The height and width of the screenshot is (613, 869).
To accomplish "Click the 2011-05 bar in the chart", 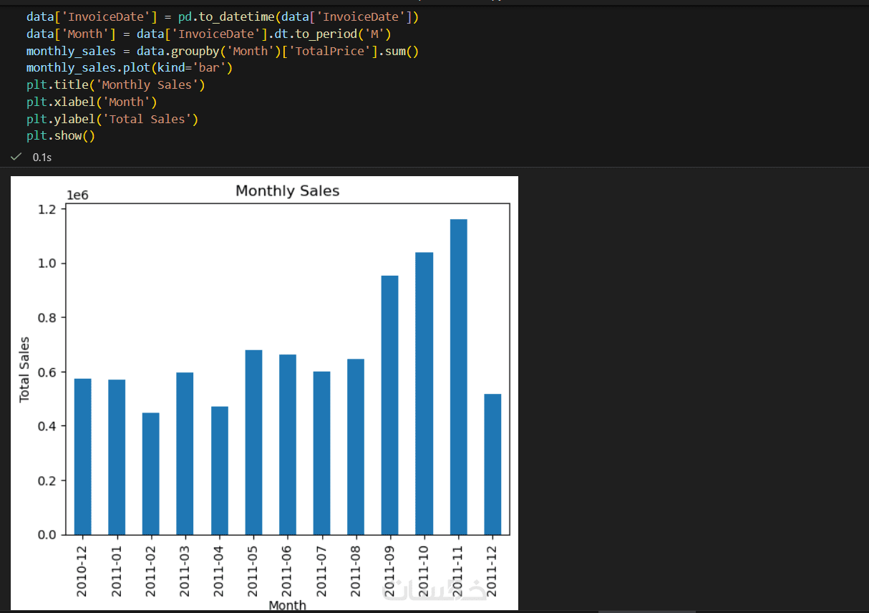I will coord(253,443).
